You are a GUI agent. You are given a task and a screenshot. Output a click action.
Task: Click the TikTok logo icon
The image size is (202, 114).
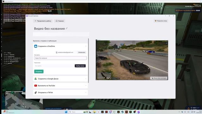pyautogui.click(x=36, y=92)
